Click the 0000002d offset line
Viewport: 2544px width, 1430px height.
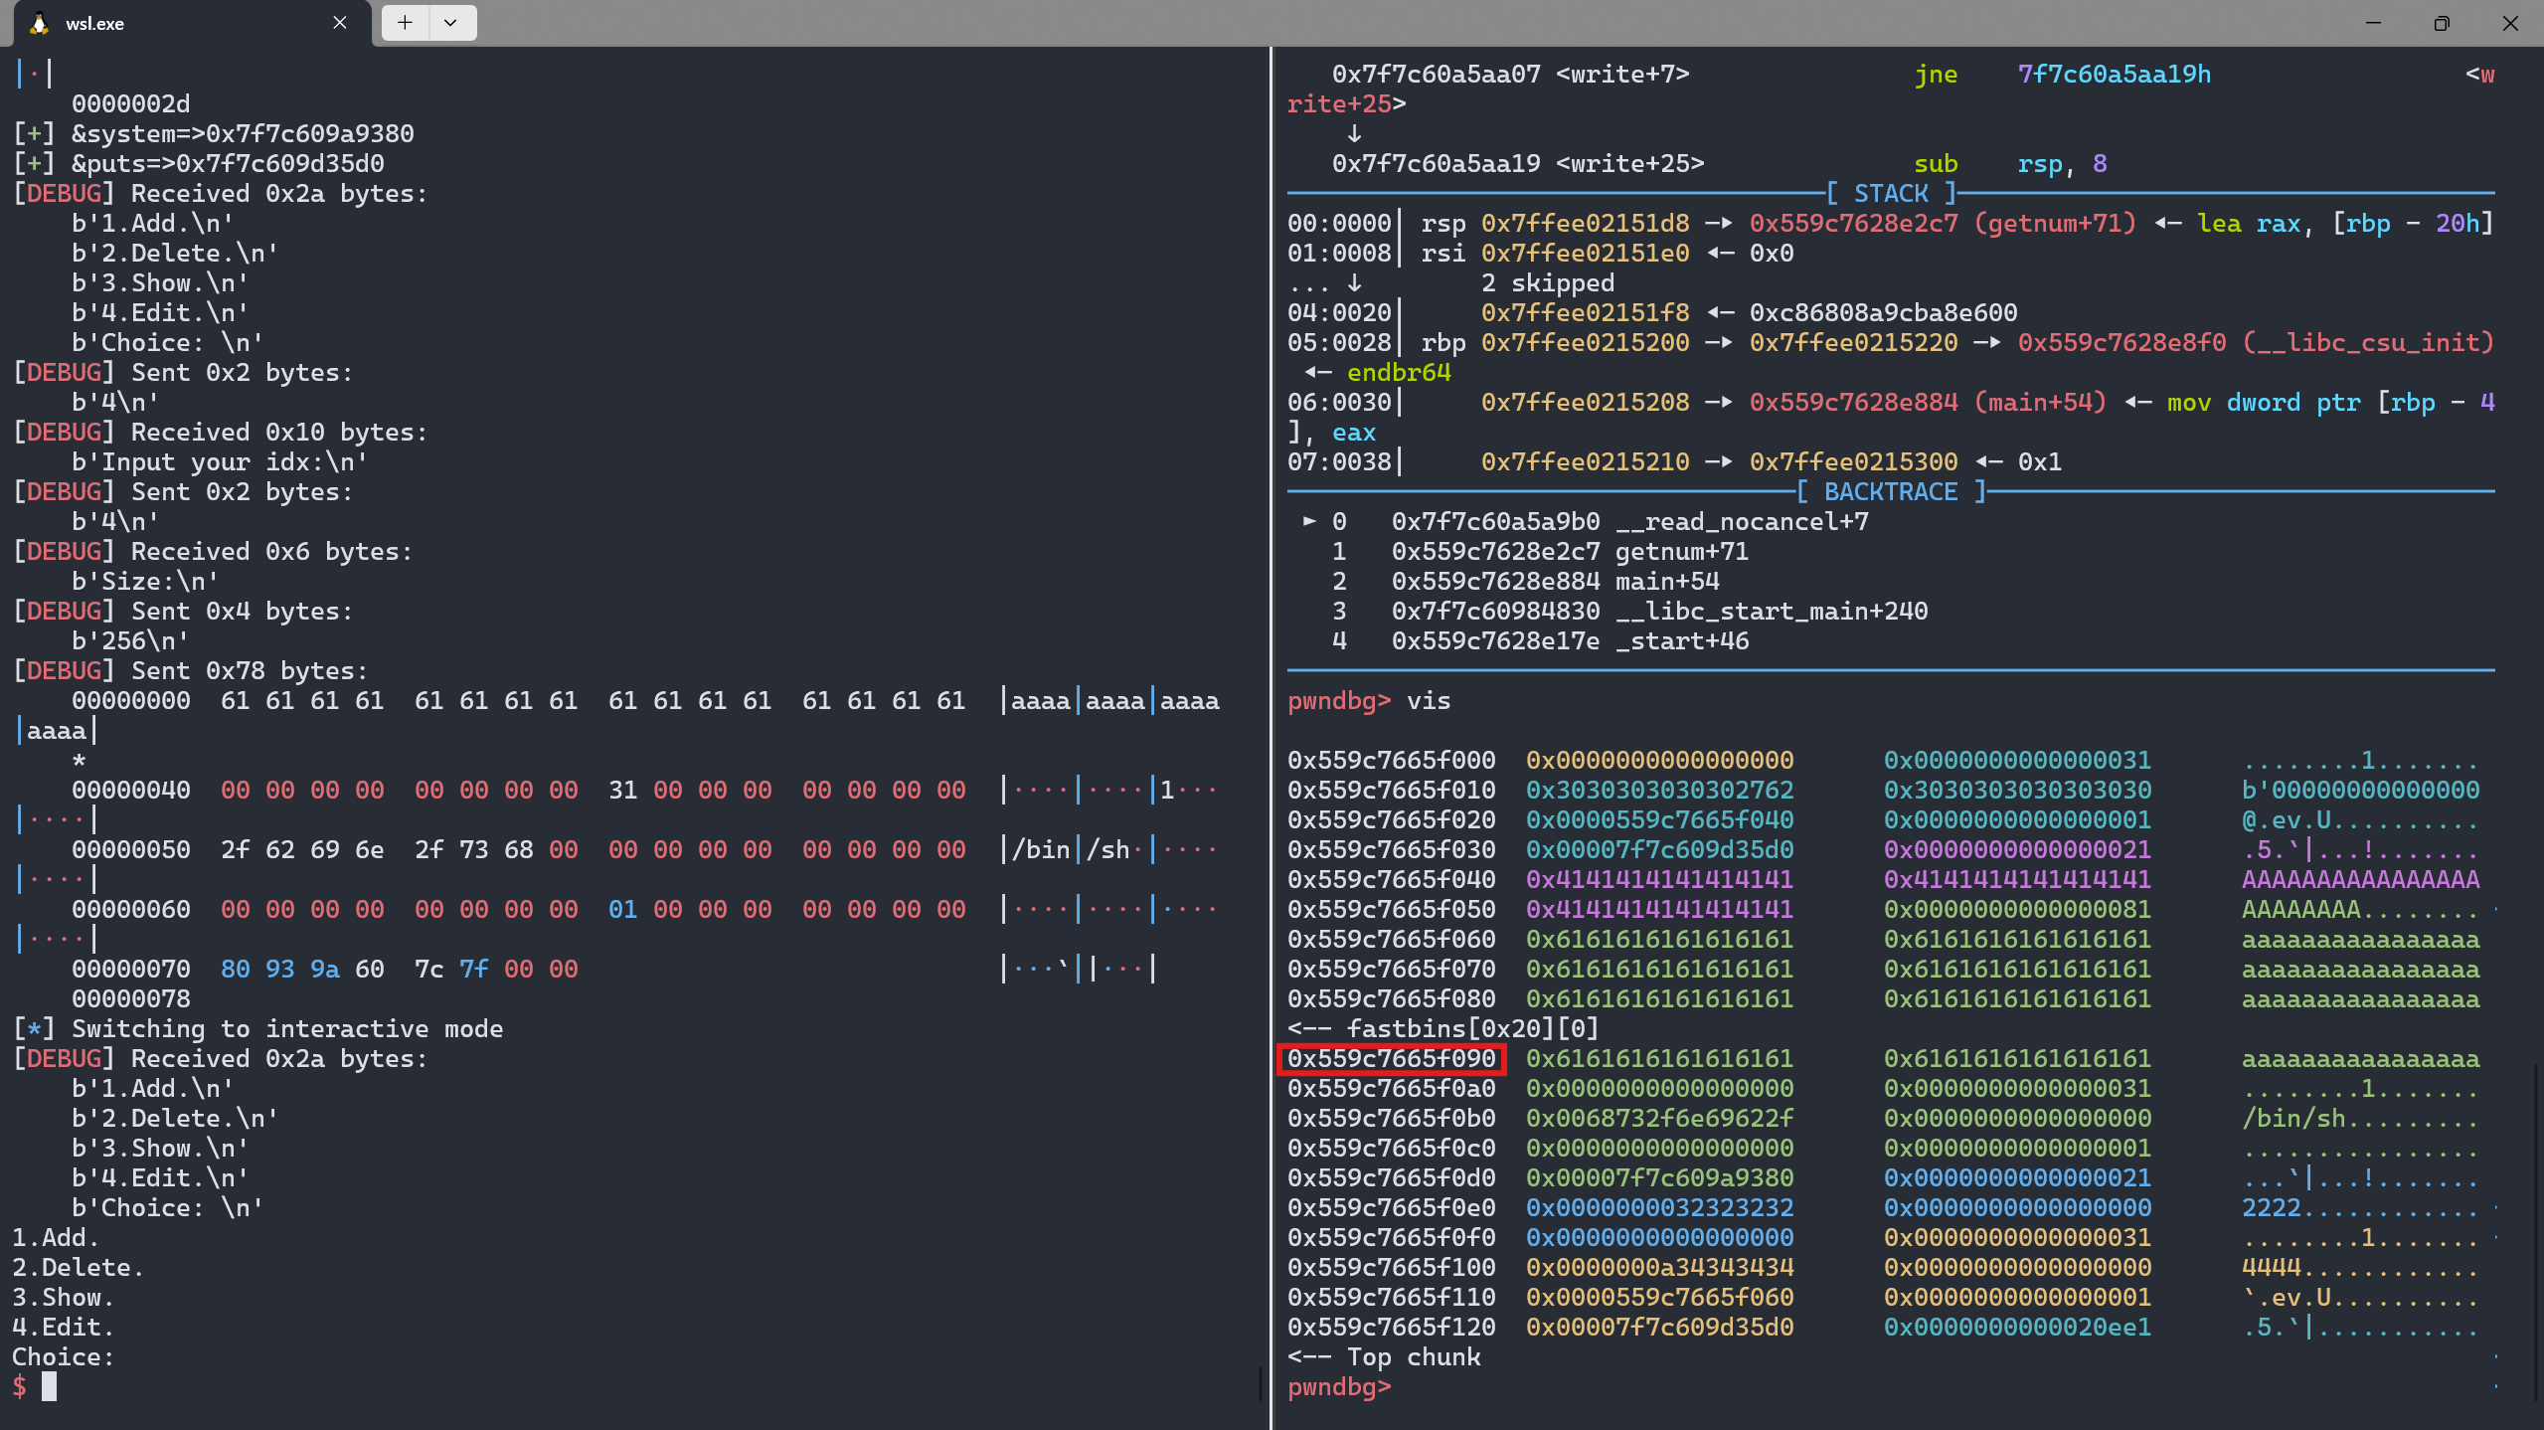[x=130, y=103]
